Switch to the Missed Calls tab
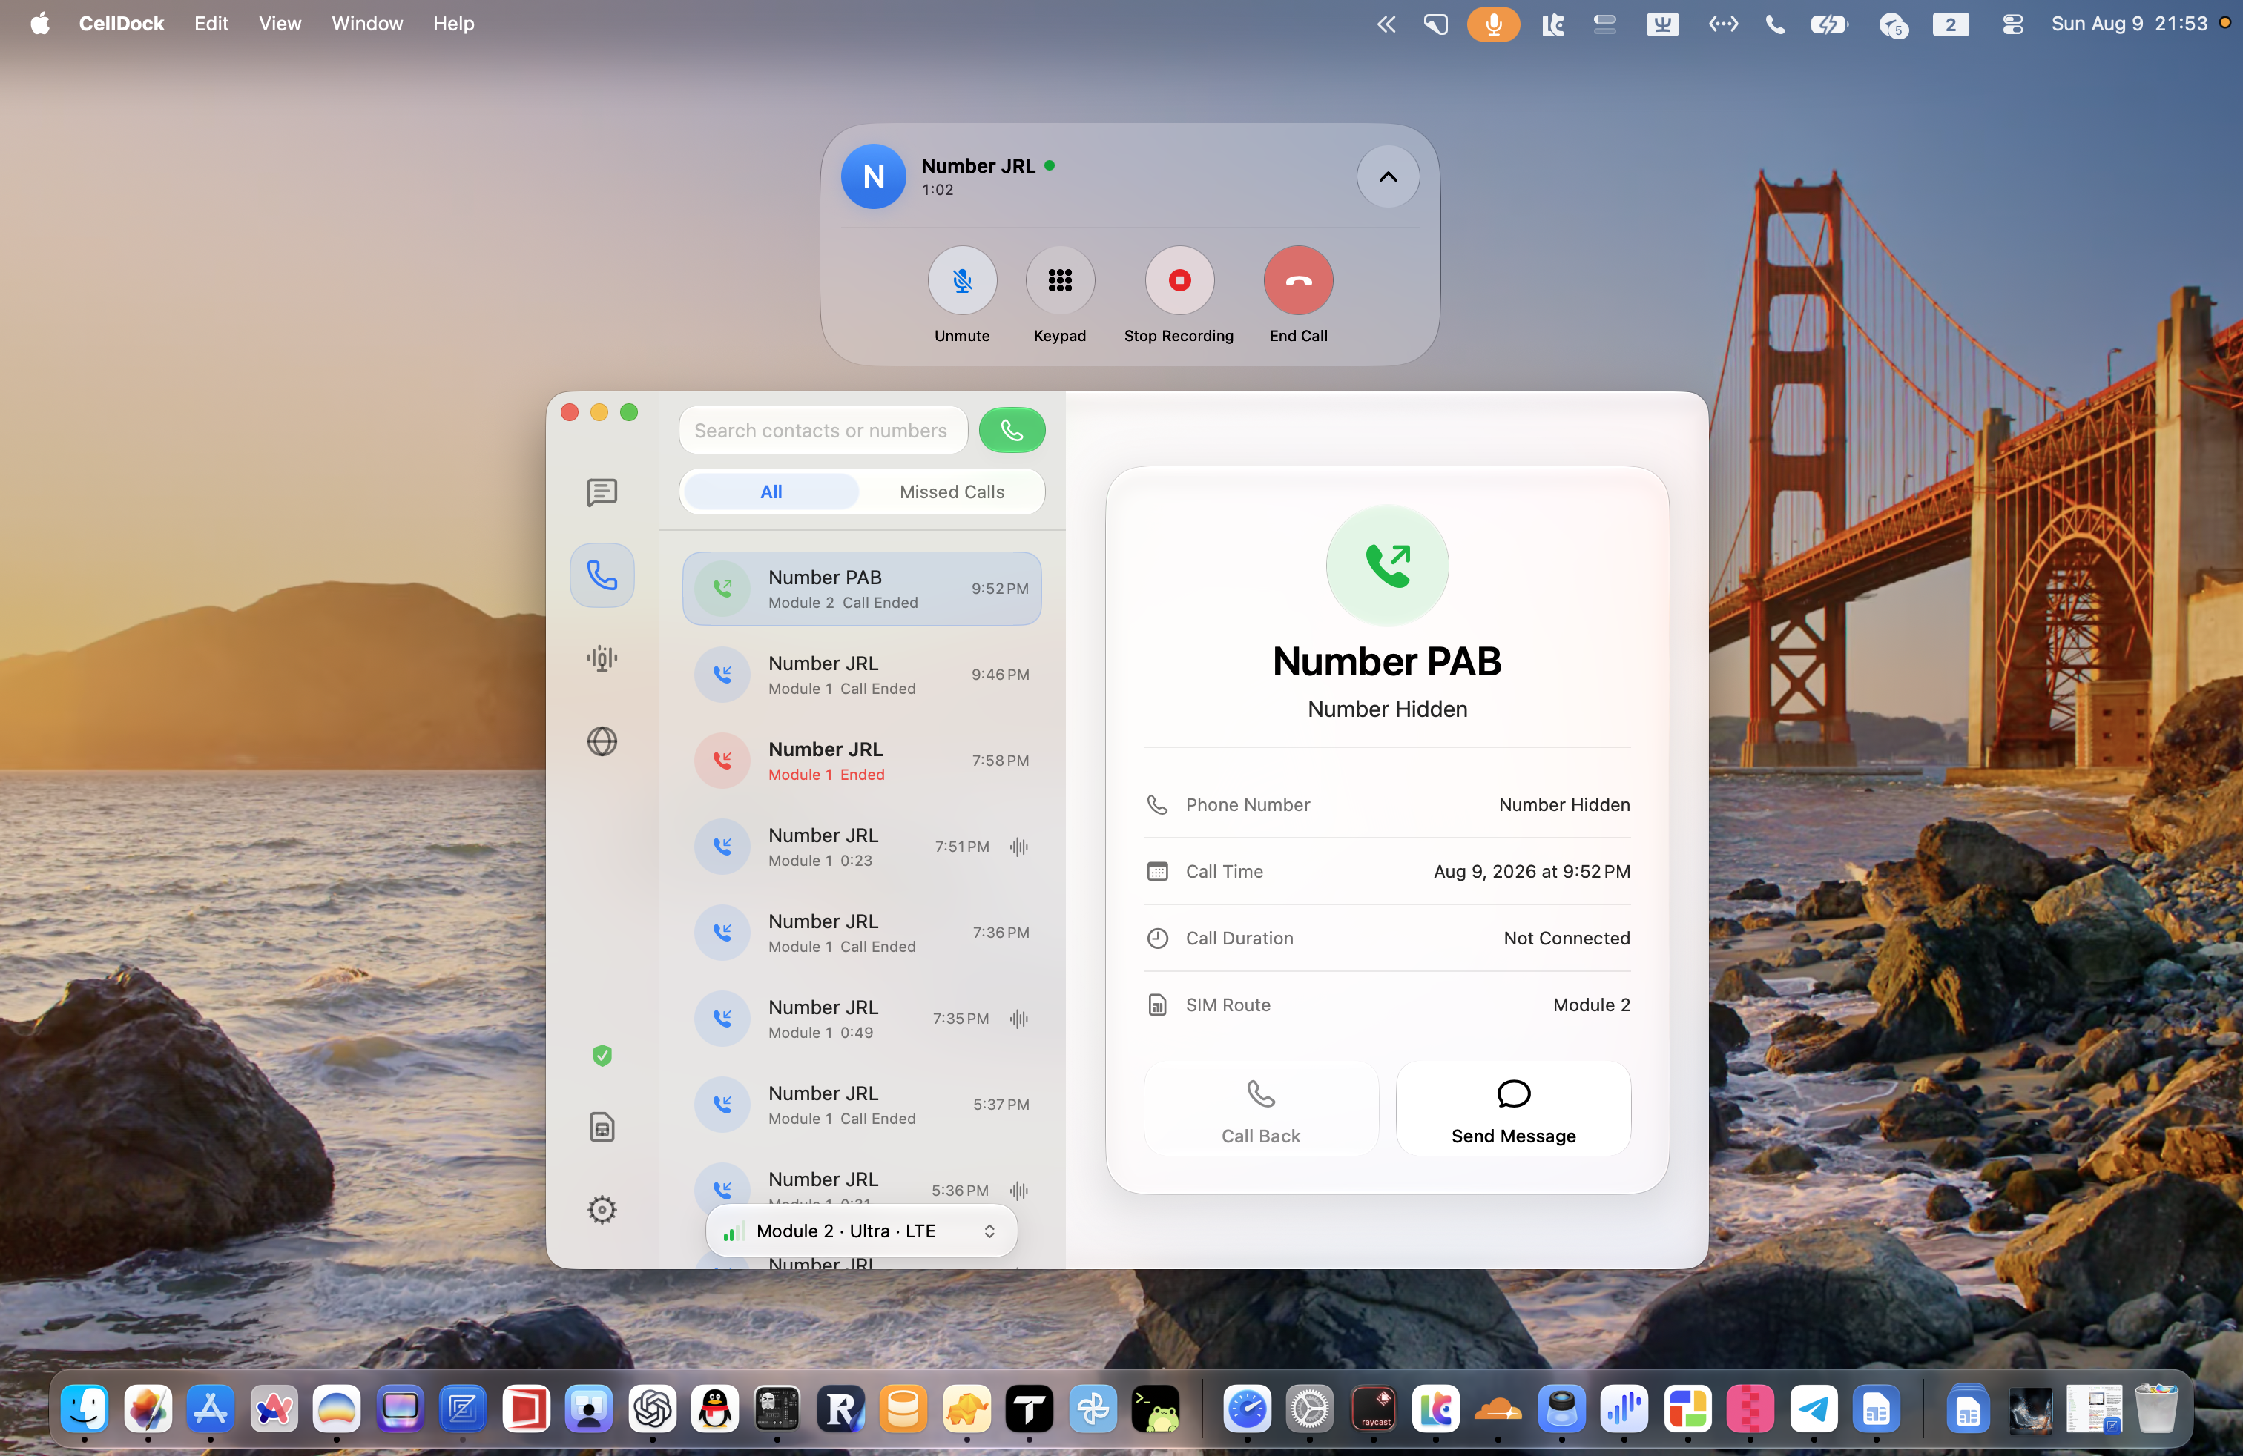Image resolution: width=2243 pixels, height=1456 pixels. coord(951,492)
